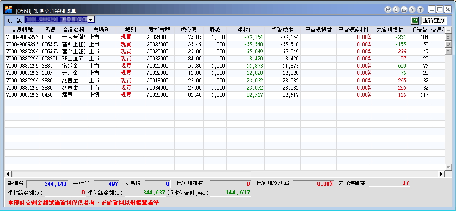Click the 商品名稱 column header
456x211 pixels.
click(x=73, y=30)
